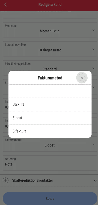98x205 pixels.
Task: Select the E-faktura option
Action: pos(50,131)
